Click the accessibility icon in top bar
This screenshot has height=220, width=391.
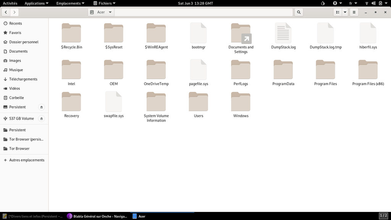[335, 3]
